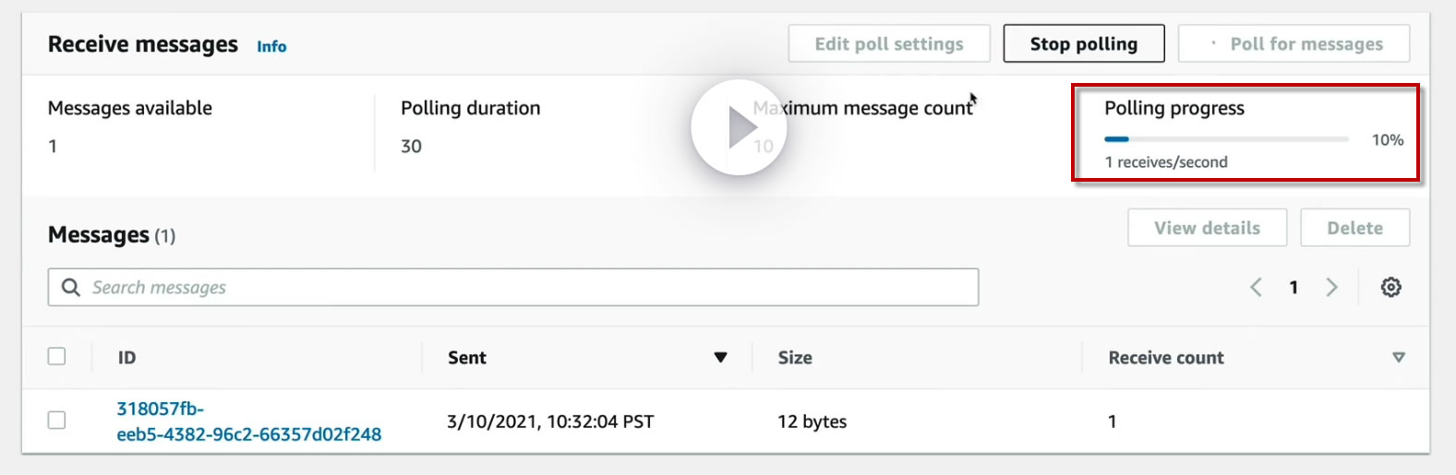Select page 1 in pagination

[x=1294, y=288]
